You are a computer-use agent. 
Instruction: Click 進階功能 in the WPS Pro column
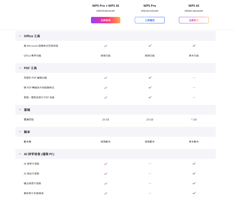tap(150, 56)
